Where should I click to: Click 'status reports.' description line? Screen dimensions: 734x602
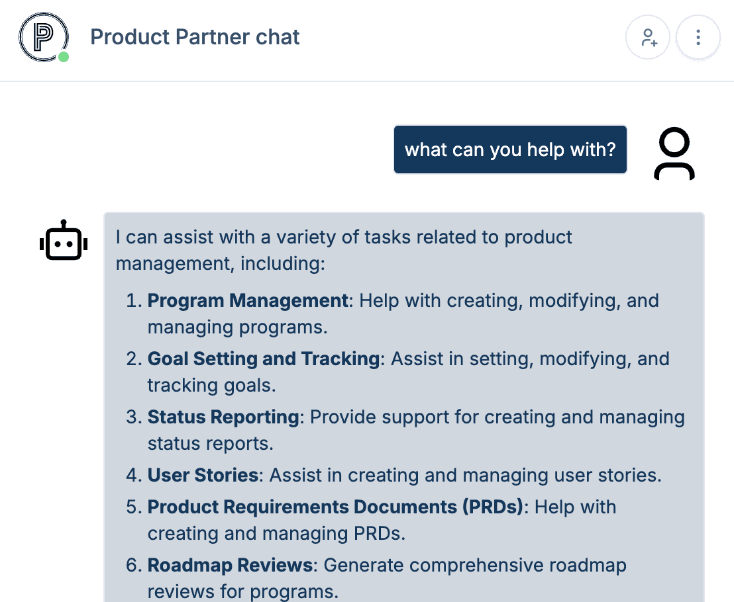(210, 443)
